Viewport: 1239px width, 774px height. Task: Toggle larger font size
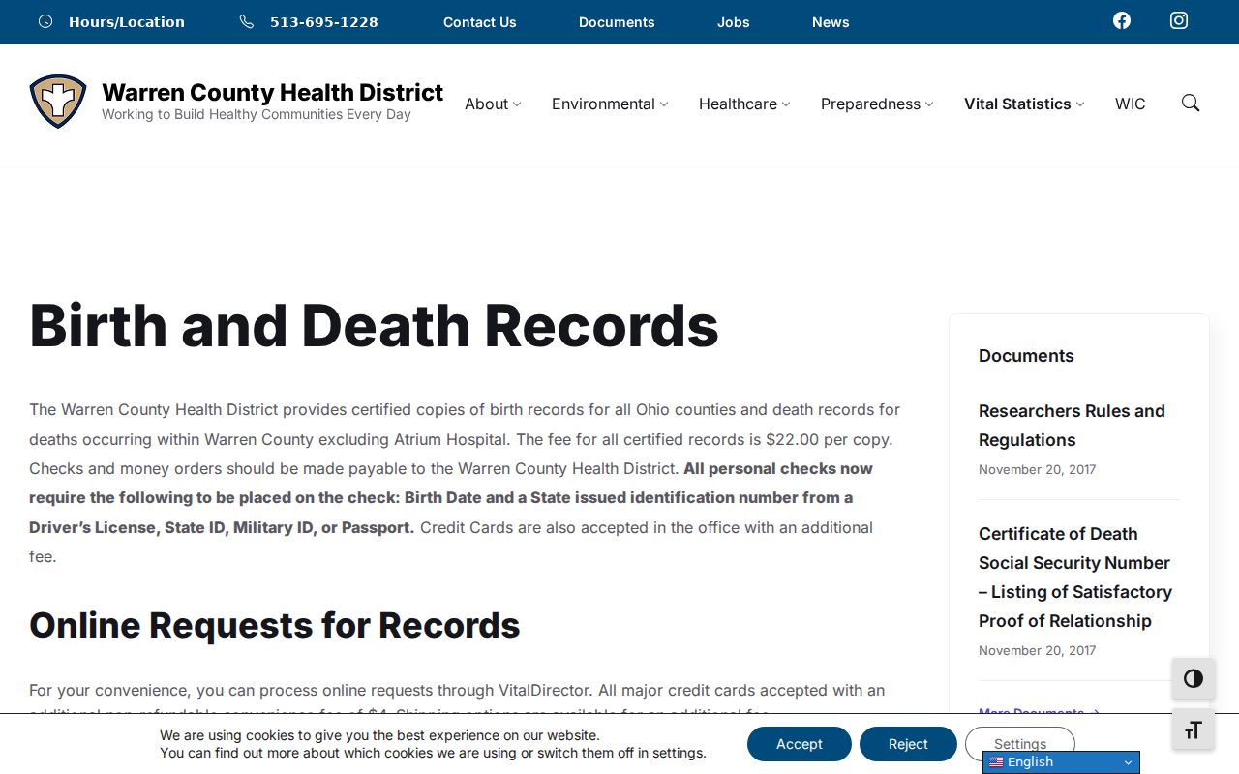pos(1194,729)
